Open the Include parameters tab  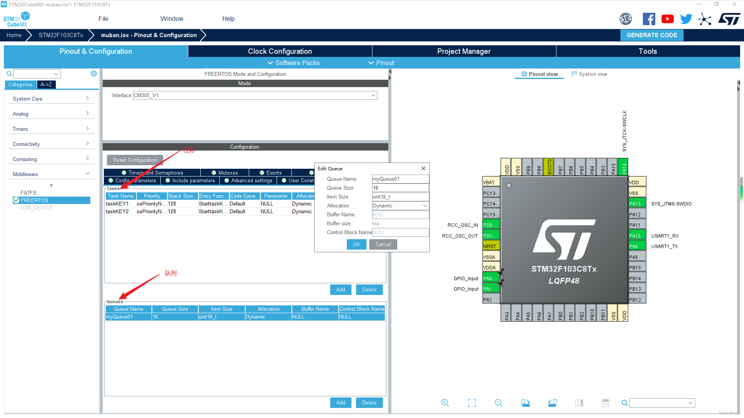190,180
